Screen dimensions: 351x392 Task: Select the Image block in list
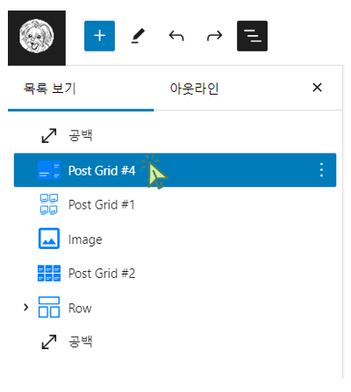[175, 239]
